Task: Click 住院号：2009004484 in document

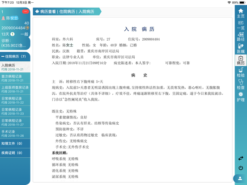Action: pyautogui.click(x=144, y=39)
